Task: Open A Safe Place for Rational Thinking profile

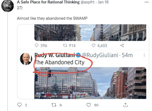Action: pos(48,2)
